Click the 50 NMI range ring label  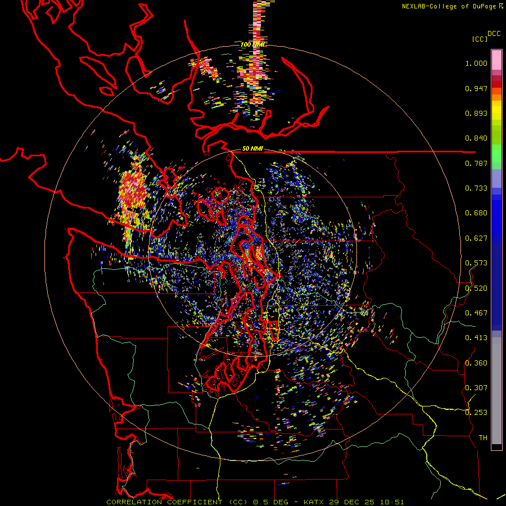coord(252,148)
